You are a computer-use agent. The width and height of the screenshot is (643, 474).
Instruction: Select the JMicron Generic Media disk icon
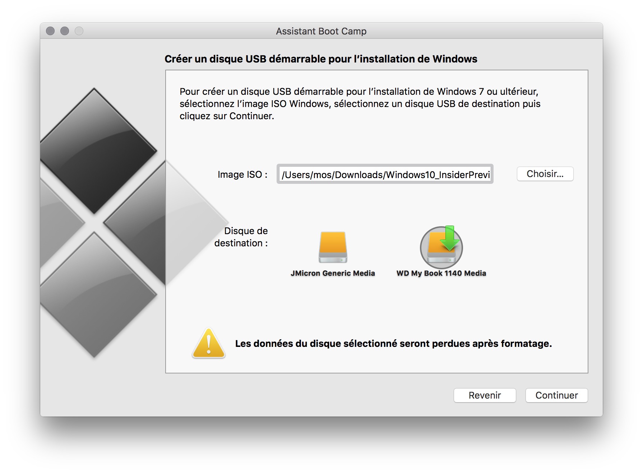(333, 247)
